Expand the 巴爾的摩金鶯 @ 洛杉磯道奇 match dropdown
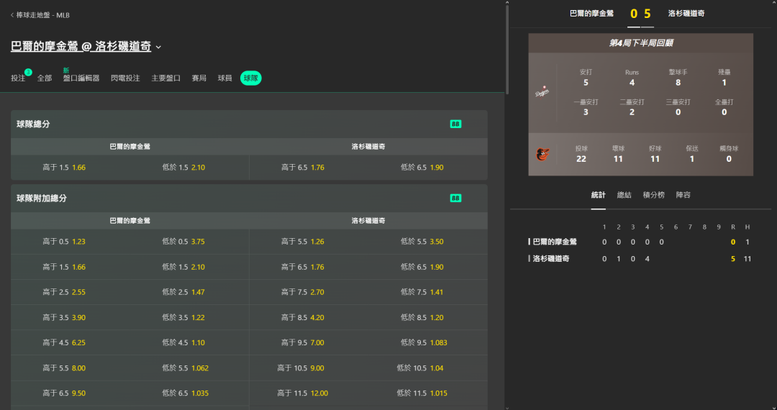 (158, 47)
